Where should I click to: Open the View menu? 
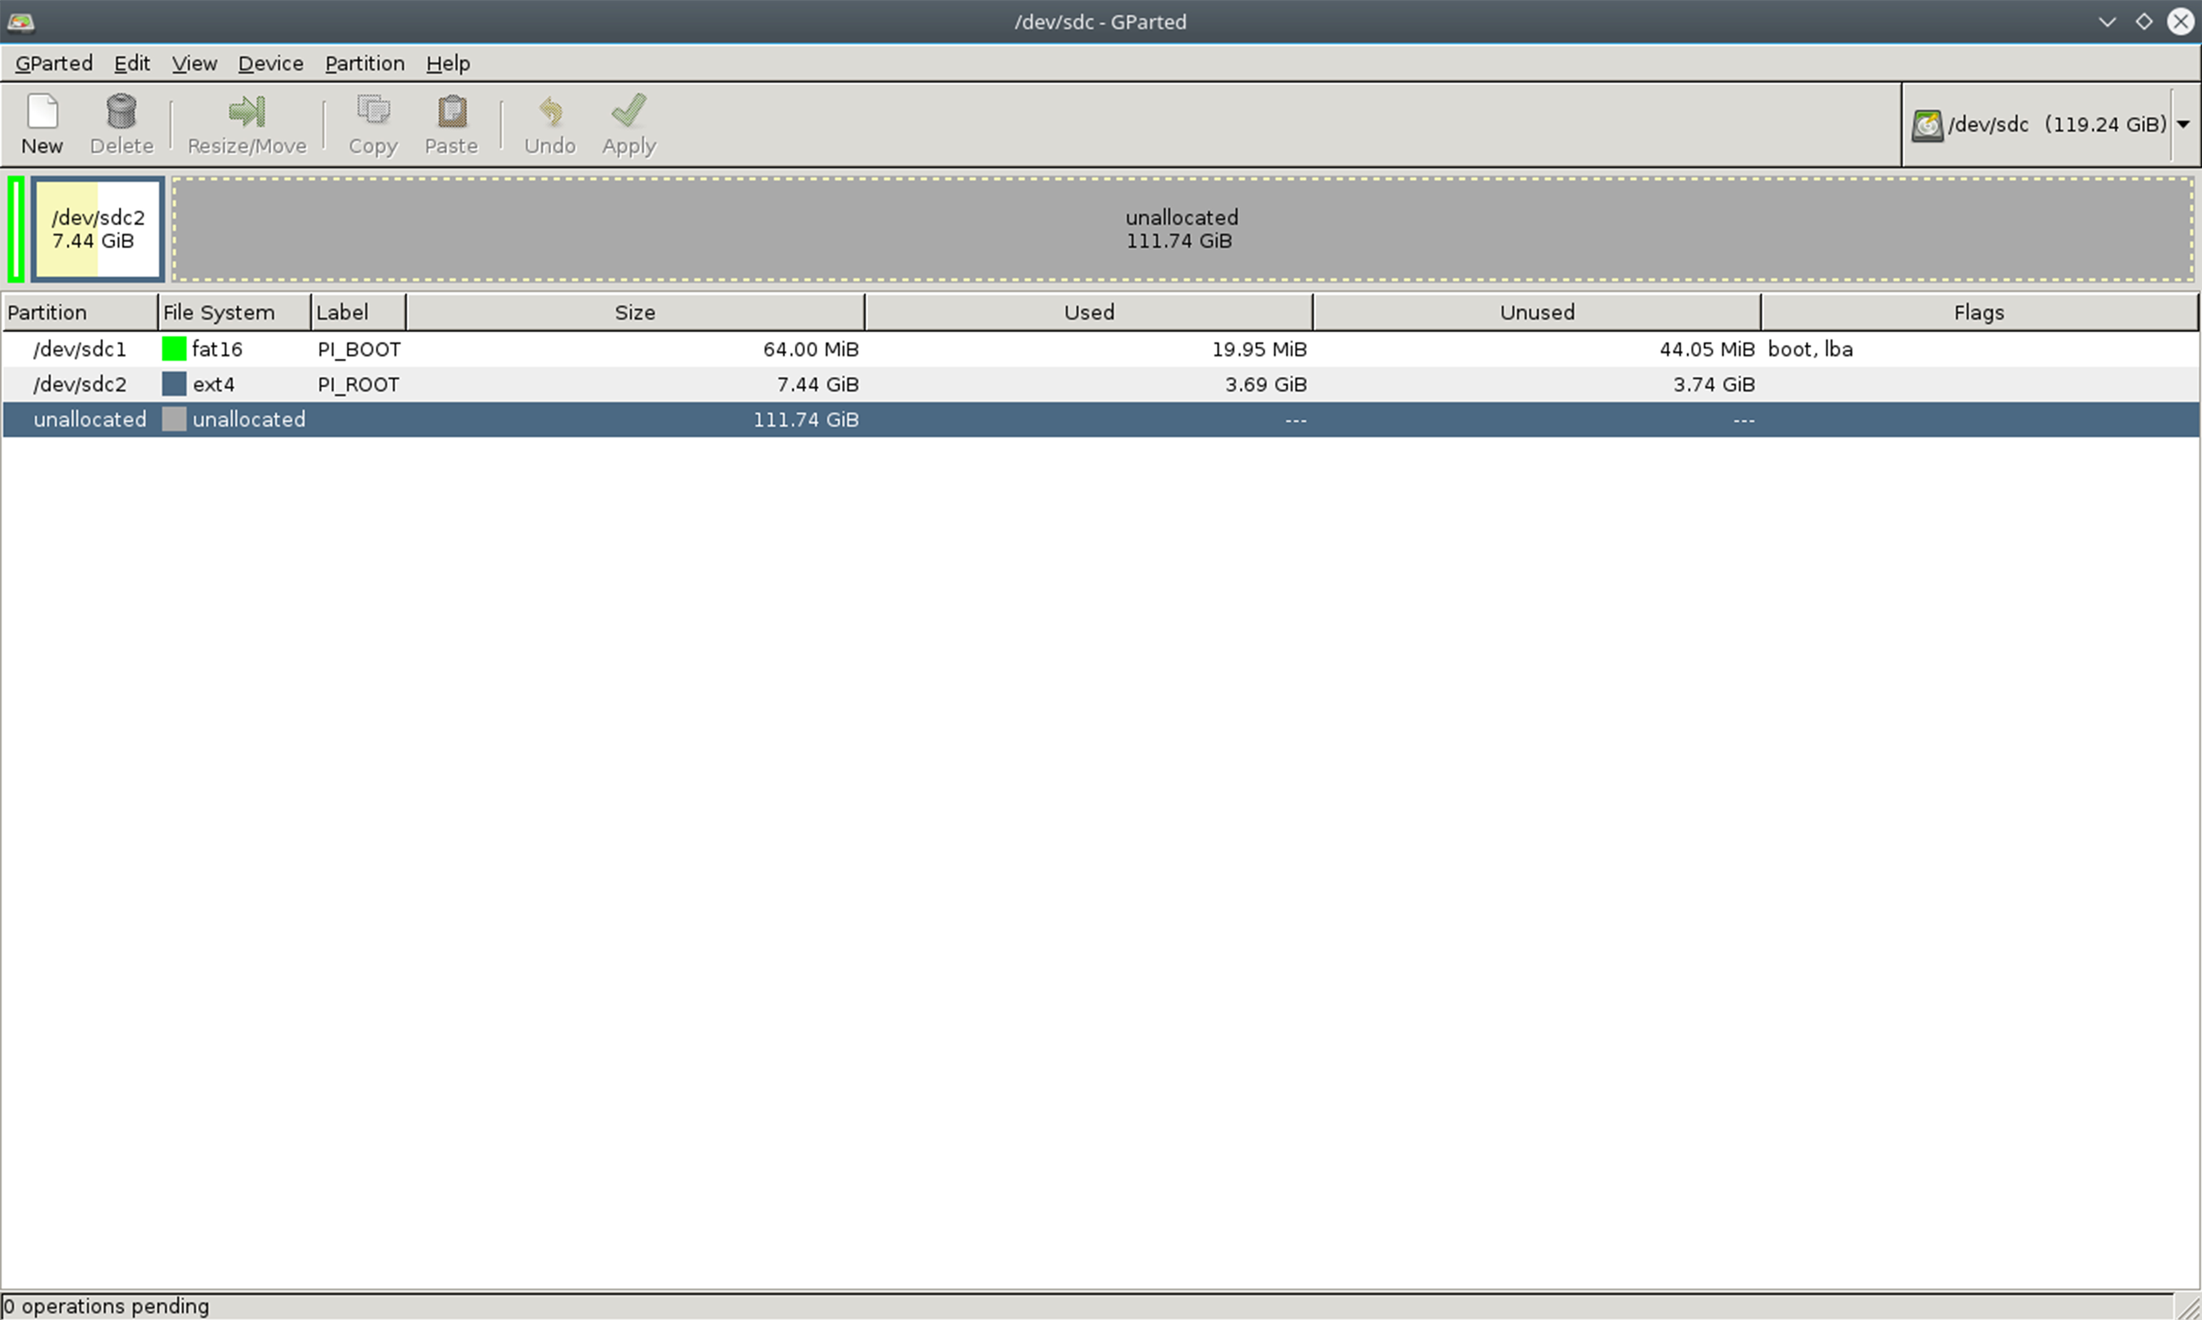click(194, 63)
